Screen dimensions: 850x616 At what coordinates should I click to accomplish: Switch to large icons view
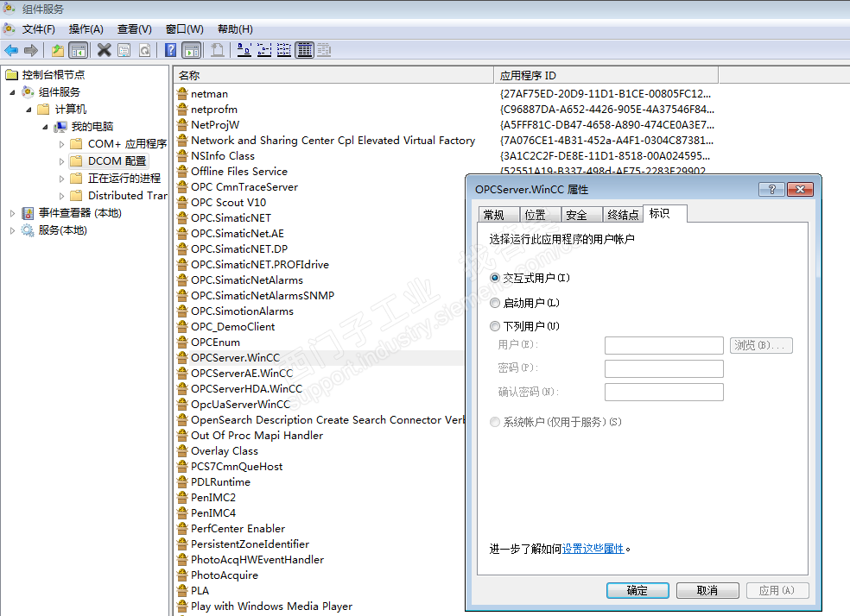244,50
